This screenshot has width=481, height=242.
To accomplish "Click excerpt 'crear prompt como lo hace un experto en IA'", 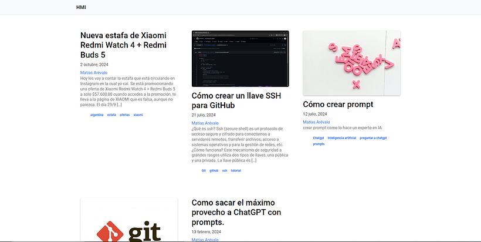I will coord(343,128).
